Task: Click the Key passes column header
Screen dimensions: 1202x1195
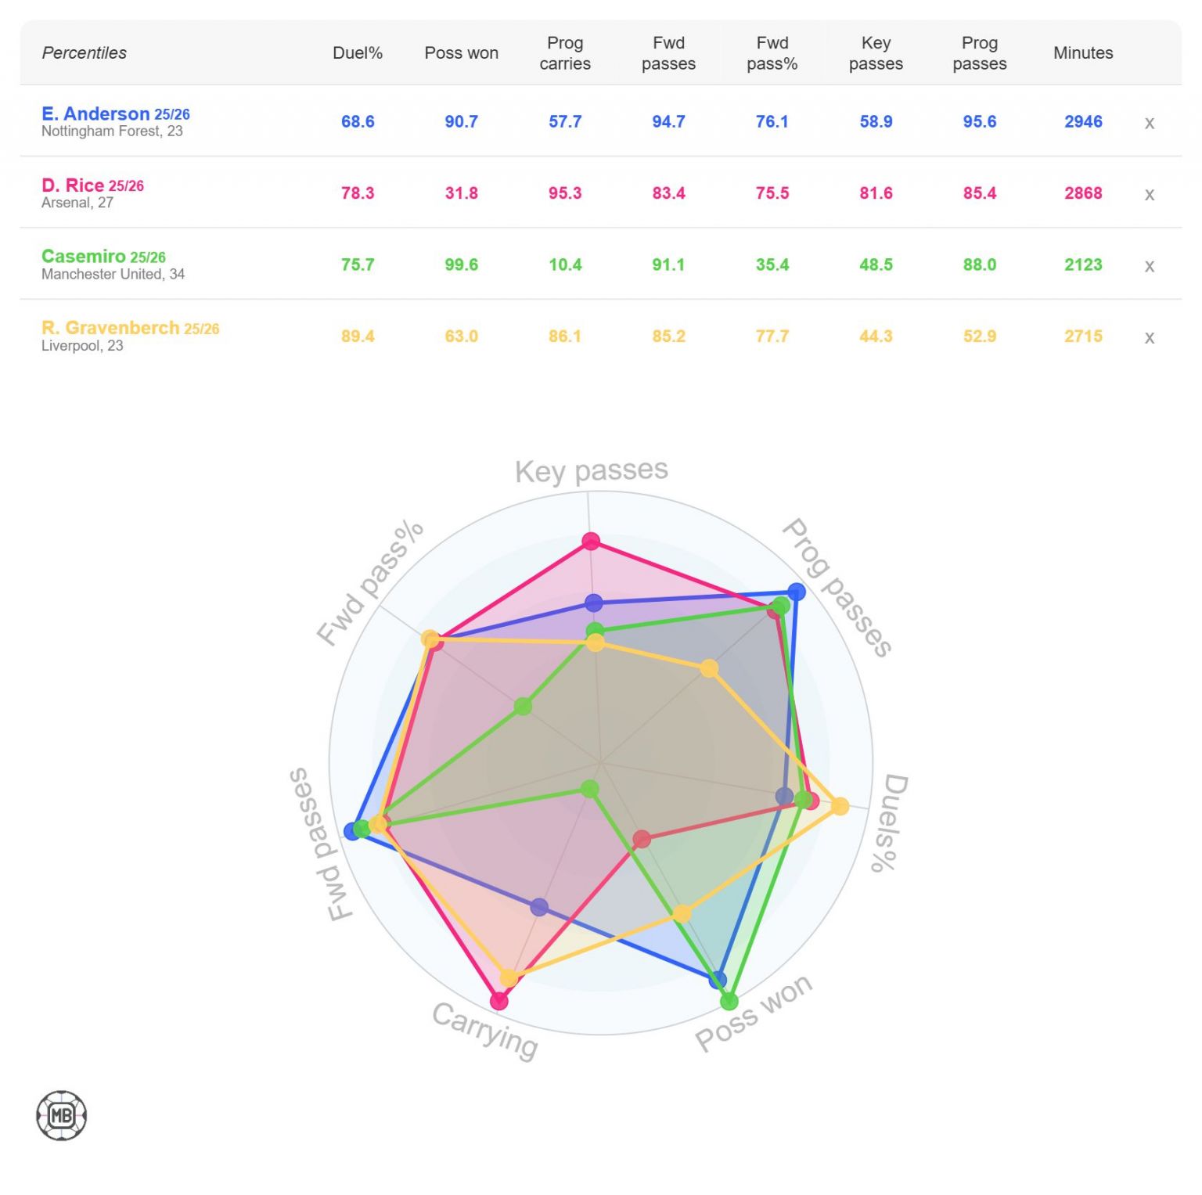Action: tap(876, 53)
